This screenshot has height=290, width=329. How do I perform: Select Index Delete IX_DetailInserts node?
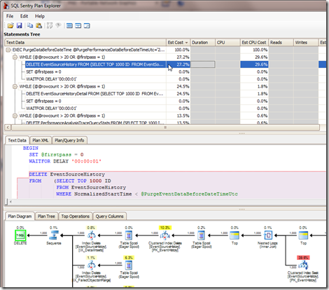coord(91,235)
